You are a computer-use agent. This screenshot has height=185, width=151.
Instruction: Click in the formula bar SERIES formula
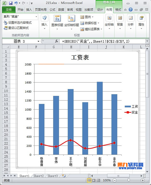coord(96,41)
